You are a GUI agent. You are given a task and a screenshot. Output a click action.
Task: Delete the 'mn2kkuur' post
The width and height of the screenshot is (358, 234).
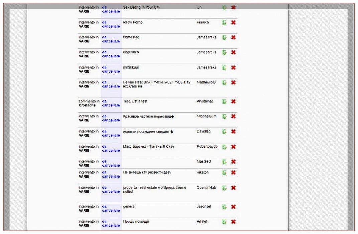[x=233, y=67]
